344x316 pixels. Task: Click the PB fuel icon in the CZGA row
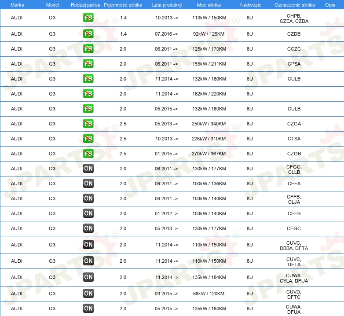click(x=88, y=124)
